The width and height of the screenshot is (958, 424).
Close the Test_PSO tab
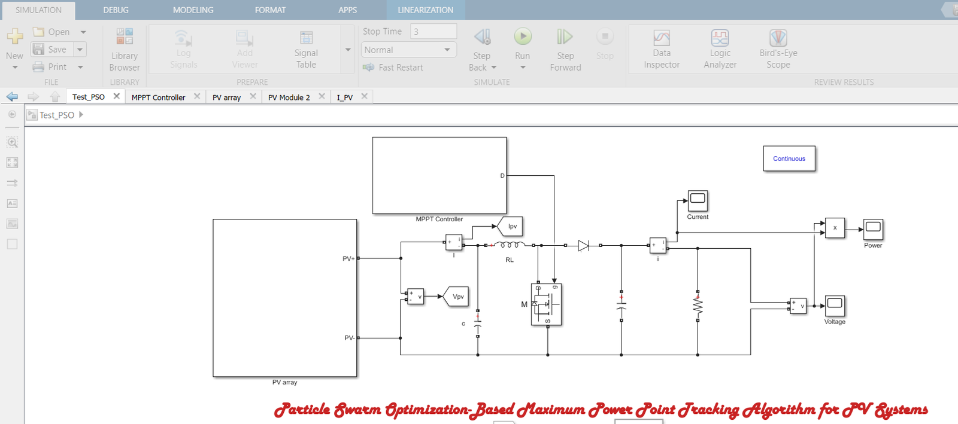point(117,96)
